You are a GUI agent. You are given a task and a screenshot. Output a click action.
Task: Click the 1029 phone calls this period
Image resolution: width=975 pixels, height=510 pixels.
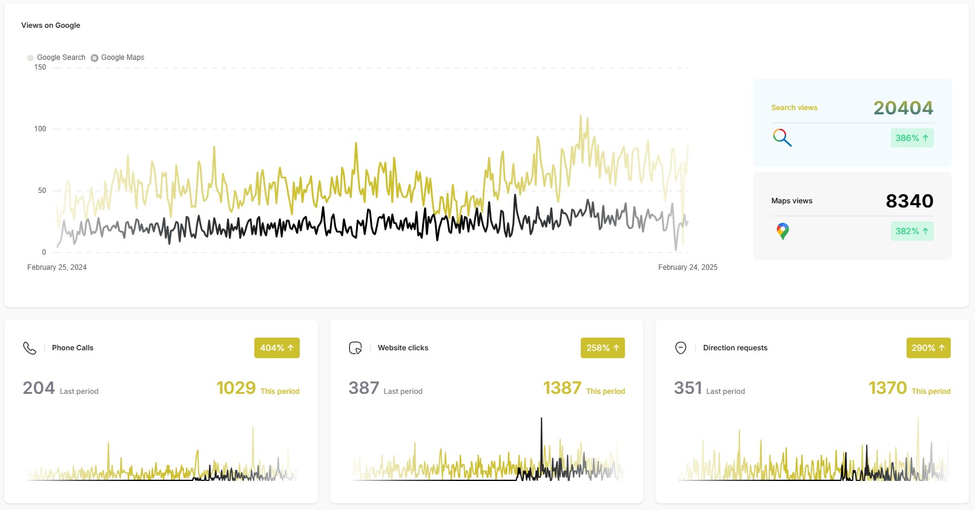coord(236,388)
